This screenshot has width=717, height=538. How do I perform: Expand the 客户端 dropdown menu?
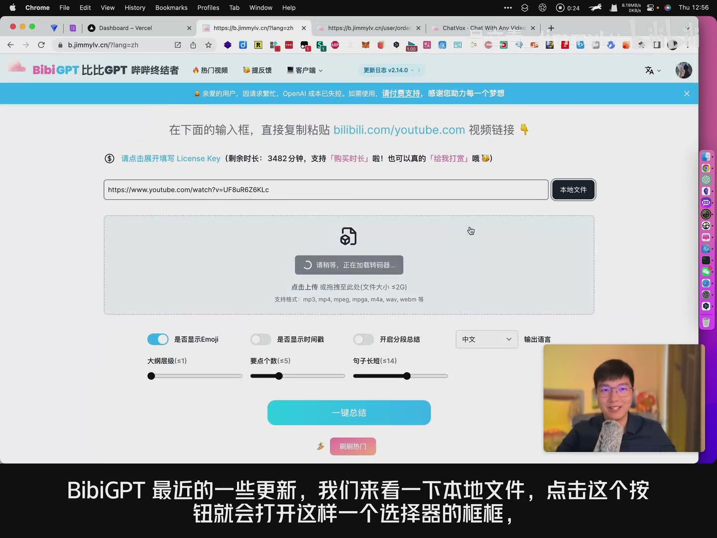[305, 70]
